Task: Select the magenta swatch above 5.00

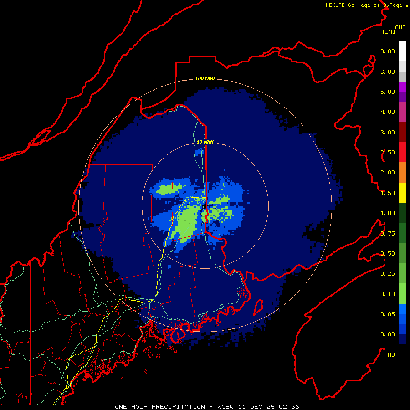Action: (x=402, y=87)
